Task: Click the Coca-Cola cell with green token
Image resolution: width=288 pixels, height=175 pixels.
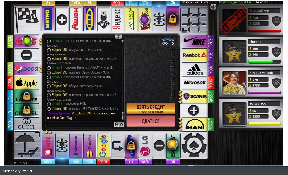Action: click(x=26, y=41)
